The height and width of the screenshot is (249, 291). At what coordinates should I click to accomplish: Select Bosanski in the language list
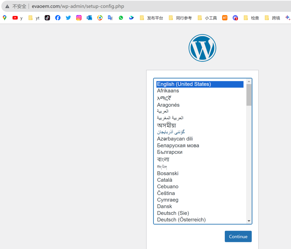[200, 173]
